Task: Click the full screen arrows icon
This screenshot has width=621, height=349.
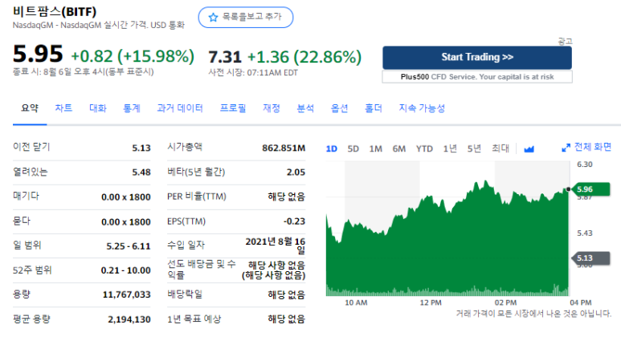Action: pos(566,148)
